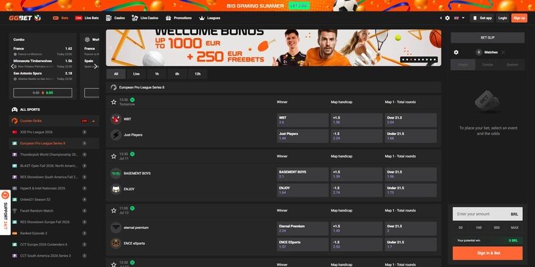535x267 pixels.
Task: Filter matches to next 12h
Action: point(197,74)
